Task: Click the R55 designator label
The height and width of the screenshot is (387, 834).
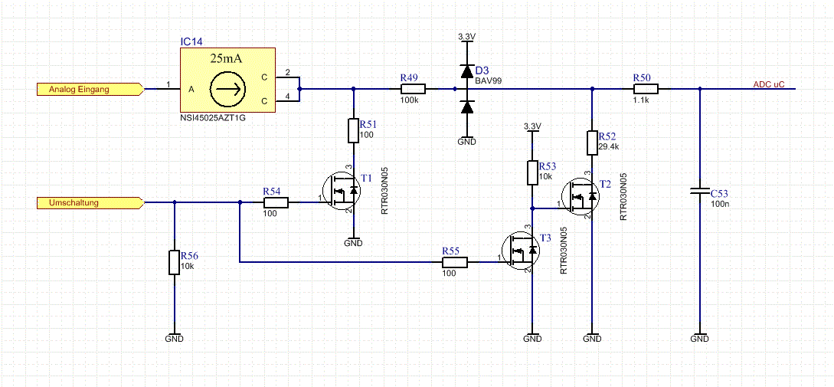Action: (450, 250)
